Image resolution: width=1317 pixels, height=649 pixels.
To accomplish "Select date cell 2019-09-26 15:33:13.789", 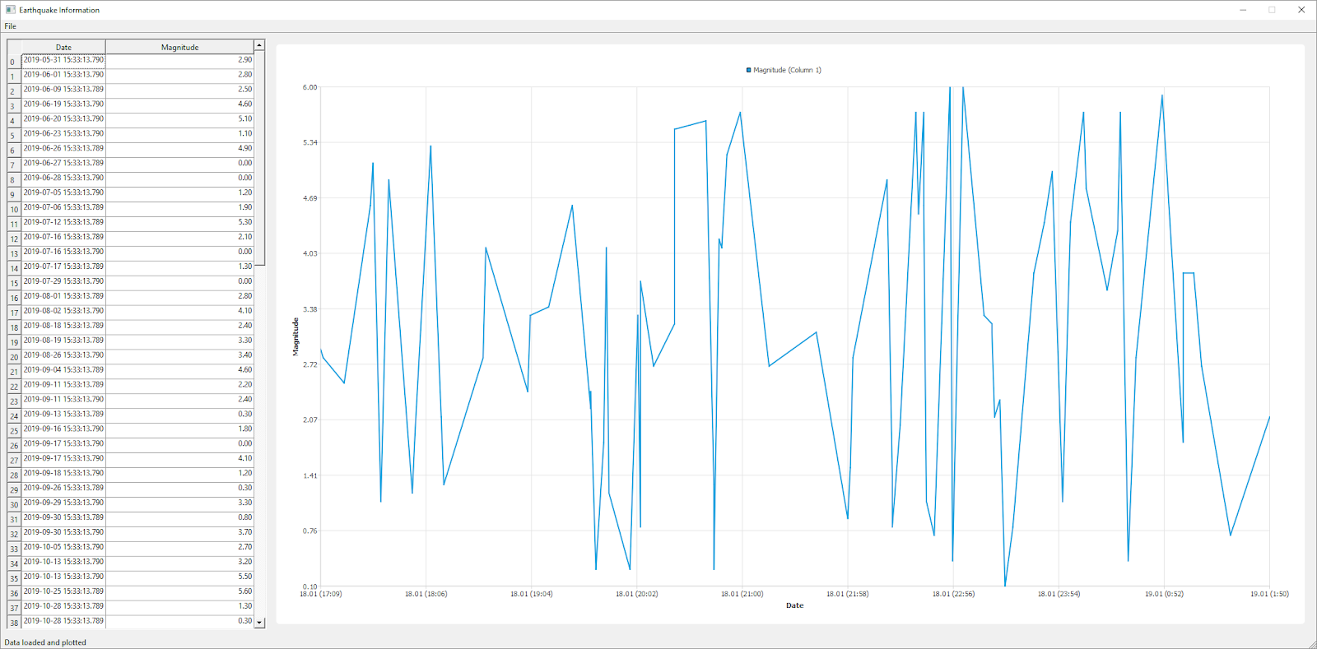I will click(x=63, y=488).
